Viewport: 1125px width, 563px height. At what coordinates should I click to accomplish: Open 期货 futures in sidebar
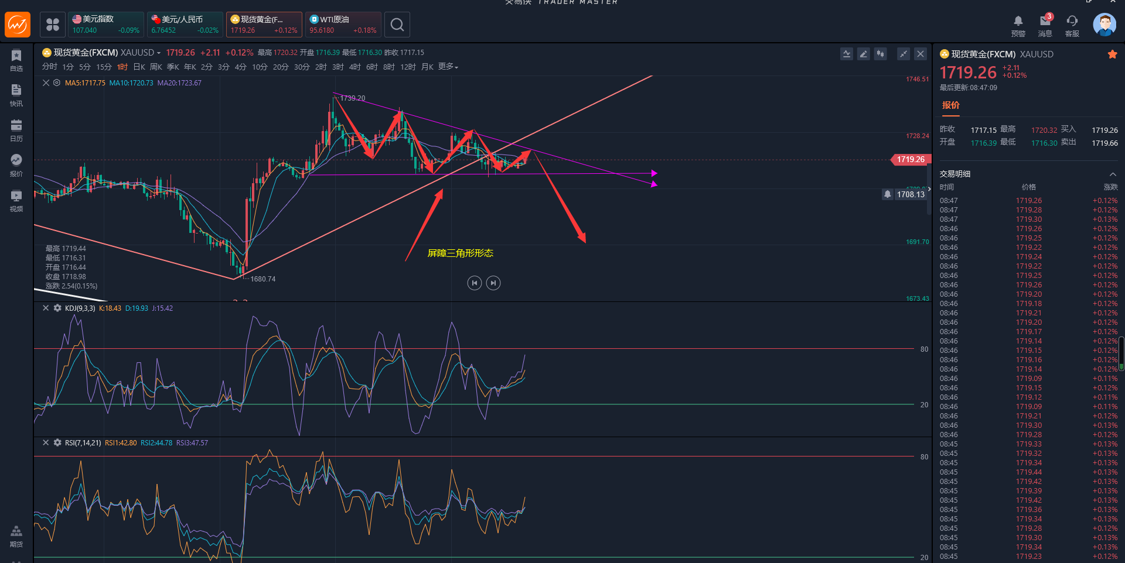click(x=16, y=536)
